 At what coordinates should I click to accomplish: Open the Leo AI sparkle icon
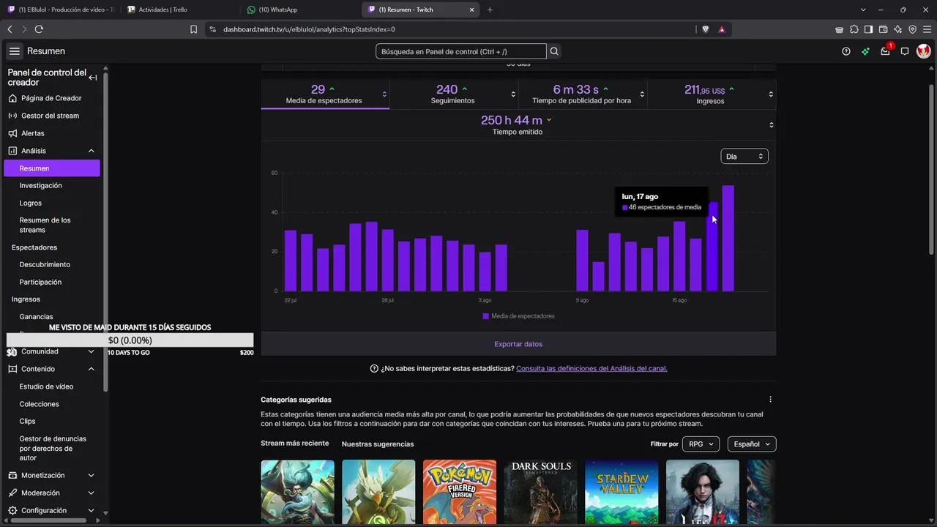897,29
